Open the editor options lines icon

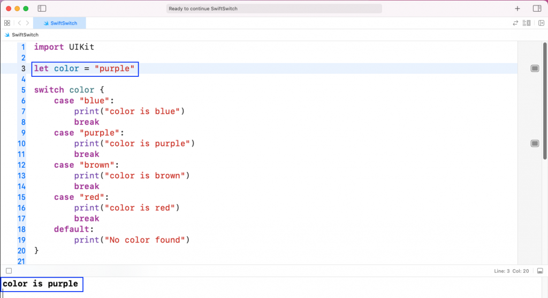coord(527,23)
